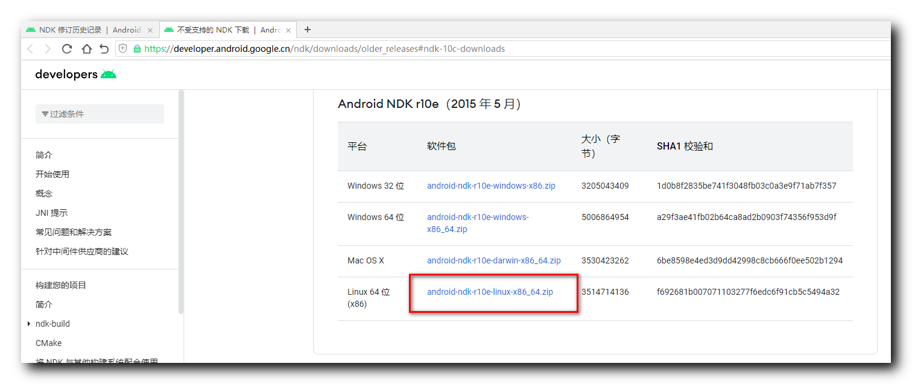The width and height of the screenshot is (912, 384).
Task: Open JNI 提示 sidebar item
Action: point(51,213)
